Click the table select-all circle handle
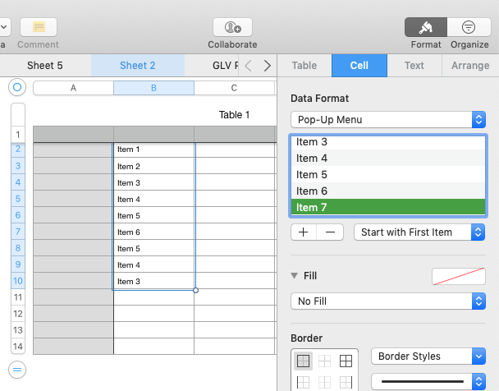Image resolution: width=499 pixels, height=391 pixels. (x=17, y=87)
